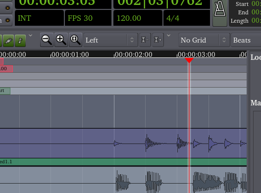261x193 pixels.
Task: Click the red playhead marker triangle
Action: (189, 60)
